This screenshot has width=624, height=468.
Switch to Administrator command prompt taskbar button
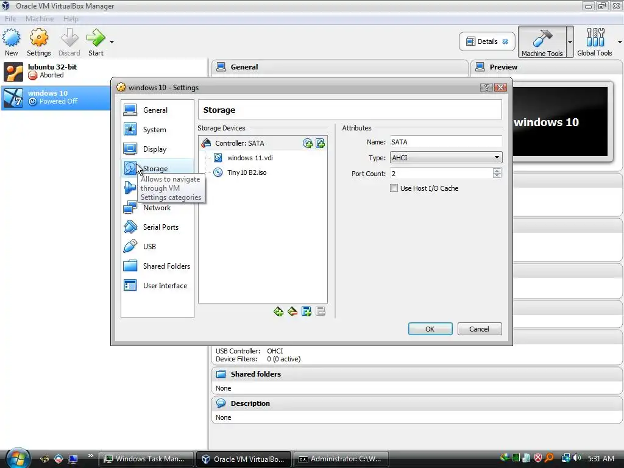[x=341, y=459]
